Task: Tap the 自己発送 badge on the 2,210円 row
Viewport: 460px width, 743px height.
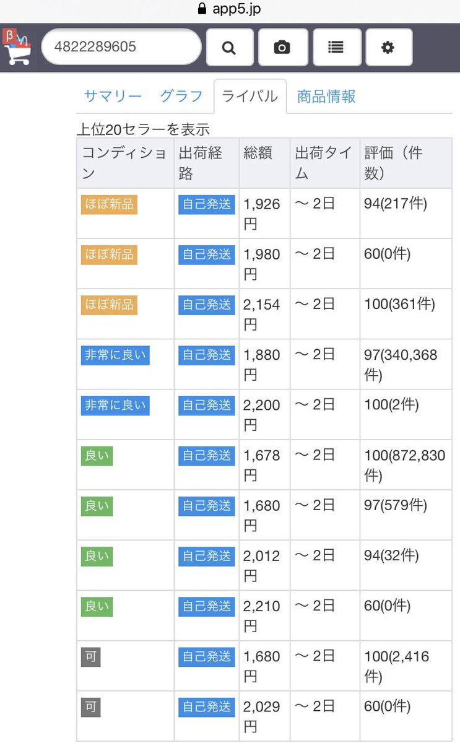Action: click(207, 606)
